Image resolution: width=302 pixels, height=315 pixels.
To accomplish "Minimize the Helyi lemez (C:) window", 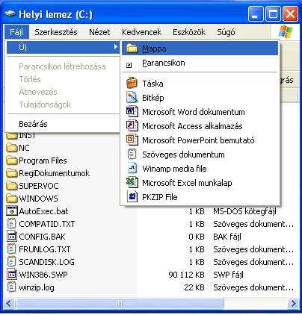I will [x=256, y=13].
